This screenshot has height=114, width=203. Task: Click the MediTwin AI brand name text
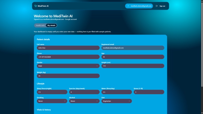tap(43, 6)
